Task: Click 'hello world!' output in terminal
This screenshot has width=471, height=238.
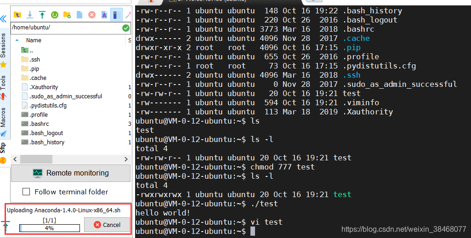Action: pos(163,213)
